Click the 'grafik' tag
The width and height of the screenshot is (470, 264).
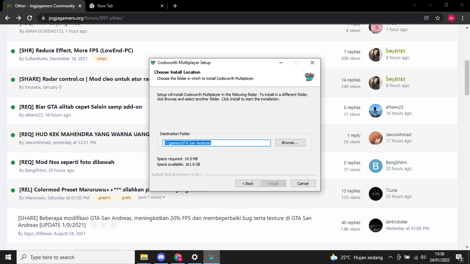127,198
